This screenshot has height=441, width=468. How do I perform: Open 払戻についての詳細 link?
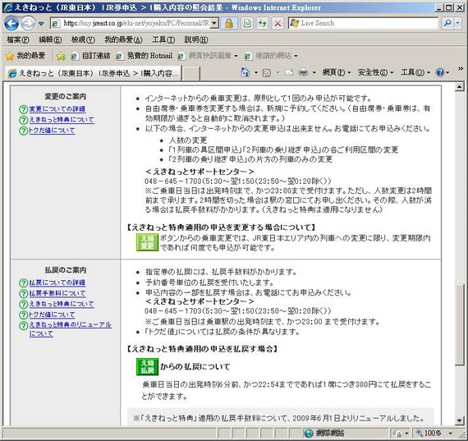point(57,283)
